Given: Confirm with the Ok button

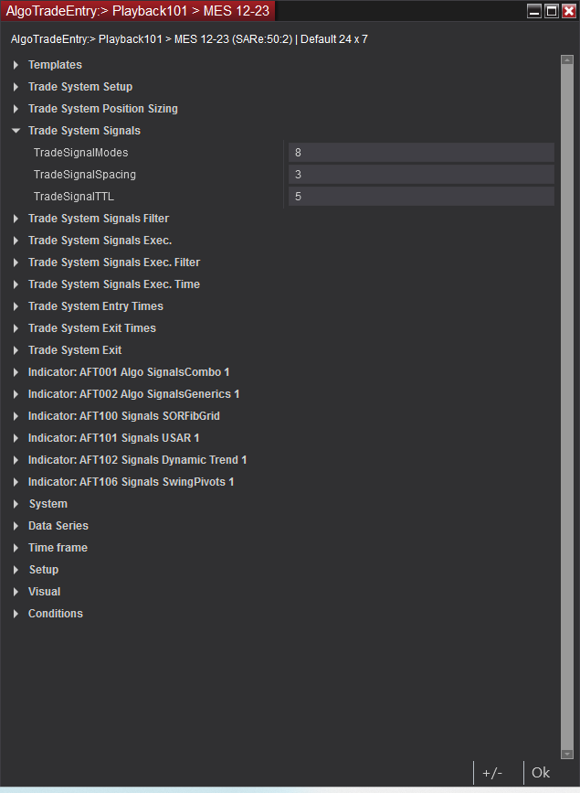Looking at the screenshot, I should point(541,772).
